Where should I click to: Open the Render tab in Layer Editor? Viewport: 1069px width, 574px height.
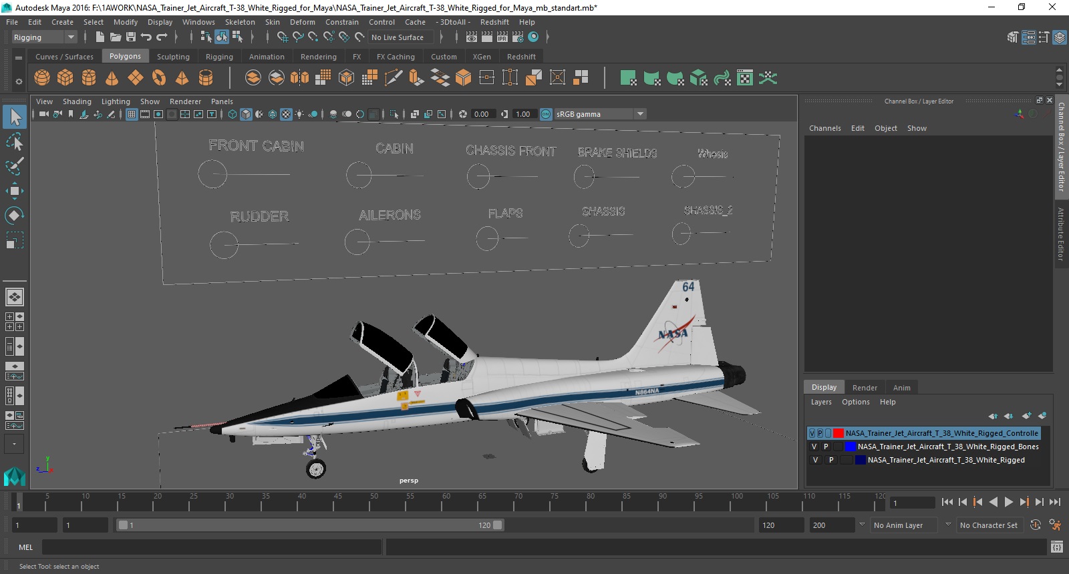click(865, 388)
